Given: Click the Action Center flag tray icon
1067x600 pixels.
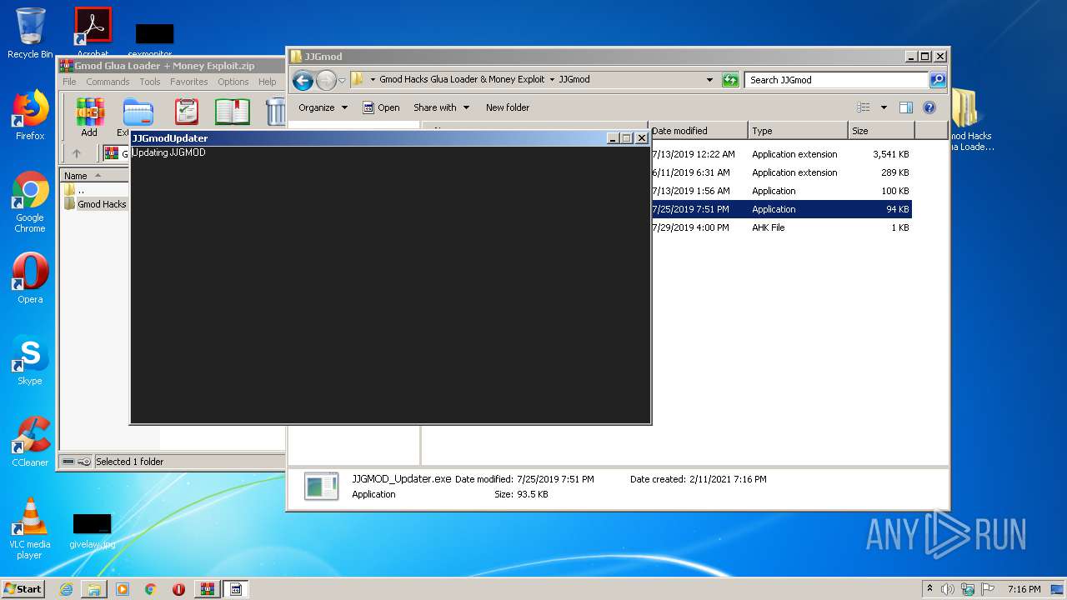Looking at the screenshot, I should tap(988, 589).
